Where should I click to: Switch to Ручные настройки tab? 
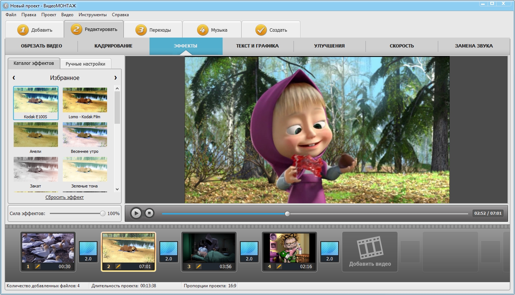click(x=86, y=64)
